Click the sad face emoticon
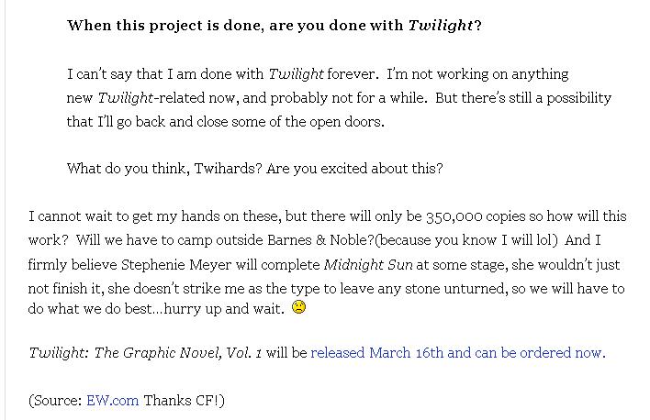Image resolution: width=650 pixels, height=420 pixels. pyautogui.click(x=299, y=307)
